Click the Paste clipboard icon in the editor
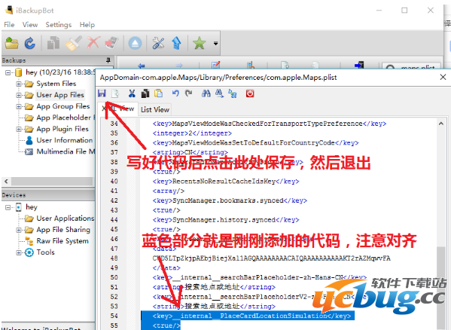This screenshot has width=451, height=330. pos(158,93)
